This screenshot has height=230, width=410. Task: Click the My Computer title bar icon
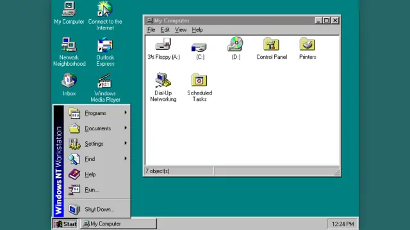149,20
